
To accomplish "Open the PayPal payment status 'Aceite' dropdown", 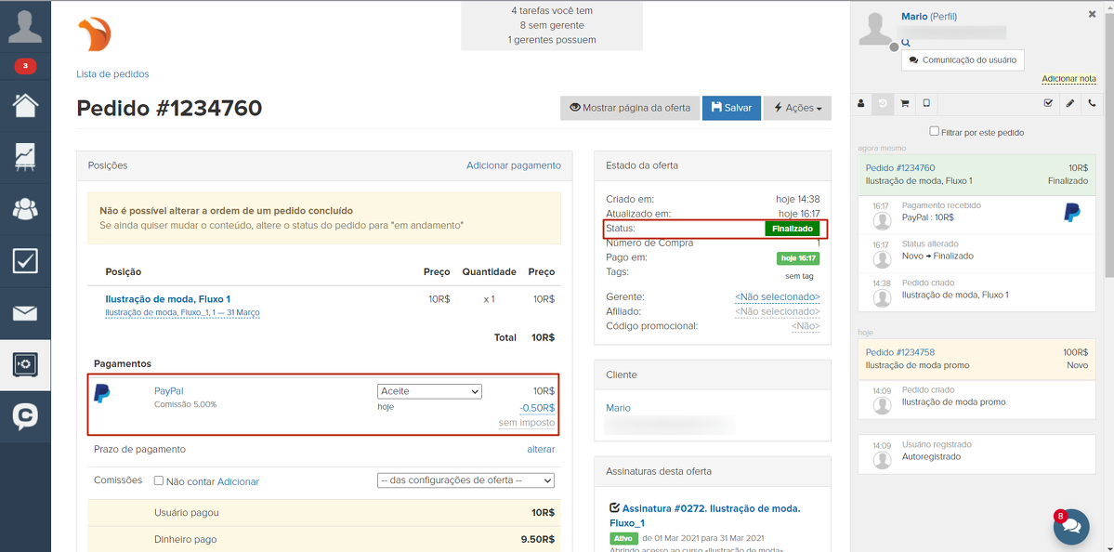I will (x=429, y=391).
